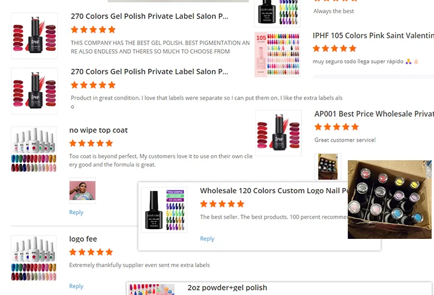Open the IPHF 105 Colors Pink Saint title
The height and width of the screenshot is (295, 434).
pos(373,35)
